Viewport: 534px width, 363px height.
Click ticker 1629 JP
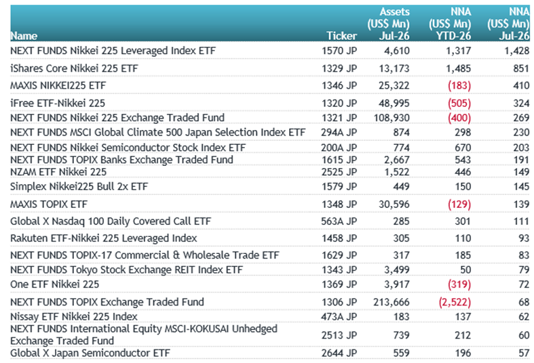pos(339,255)
